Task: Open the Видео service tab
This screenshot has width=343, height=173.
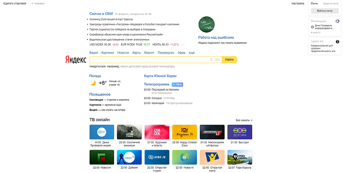Action: pos(93,53)
